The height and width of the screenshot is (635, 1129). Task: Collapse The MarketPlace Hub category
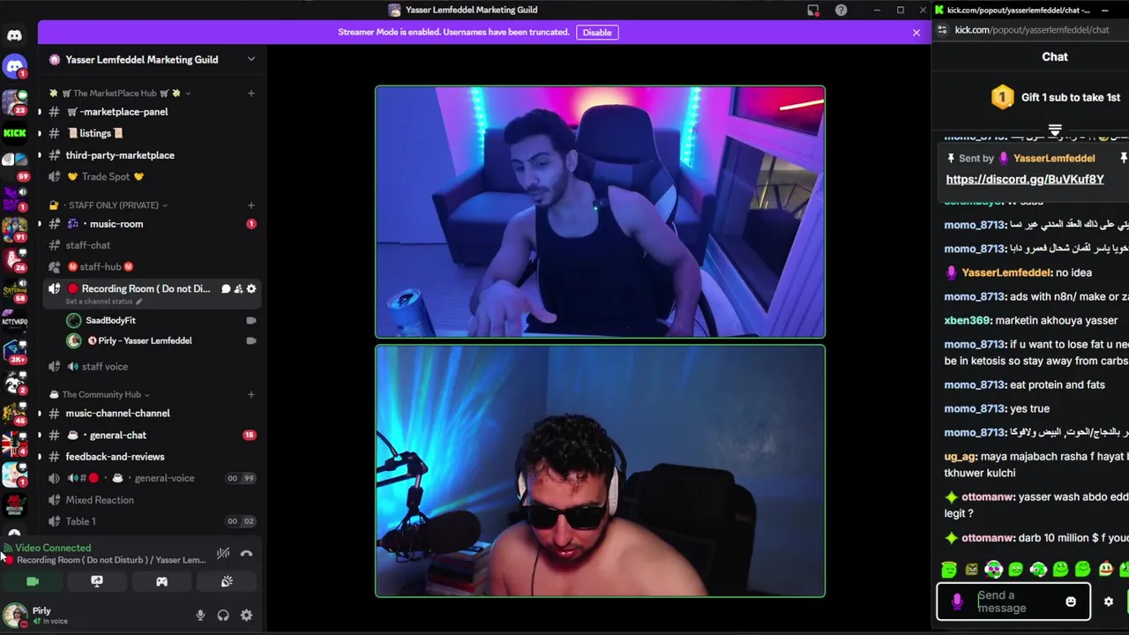pyautogui.click(x=121, y=93)
